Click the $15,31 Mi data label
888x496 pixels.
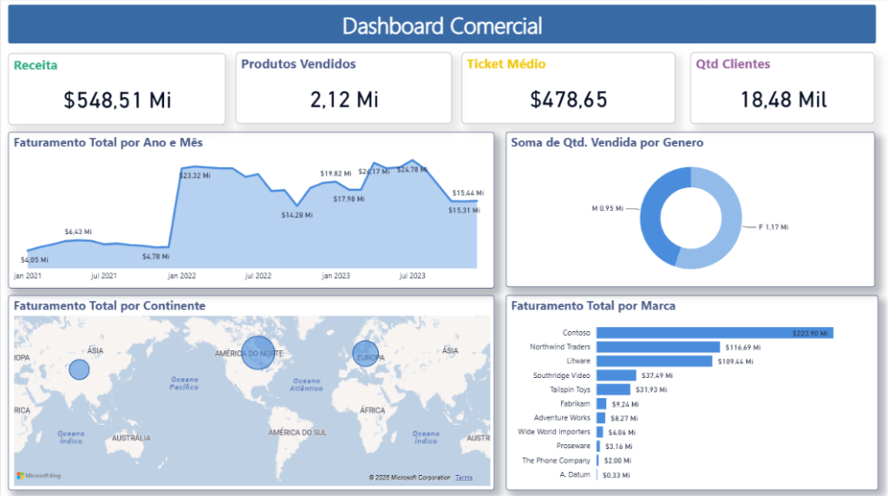click(x=465, y=210)
